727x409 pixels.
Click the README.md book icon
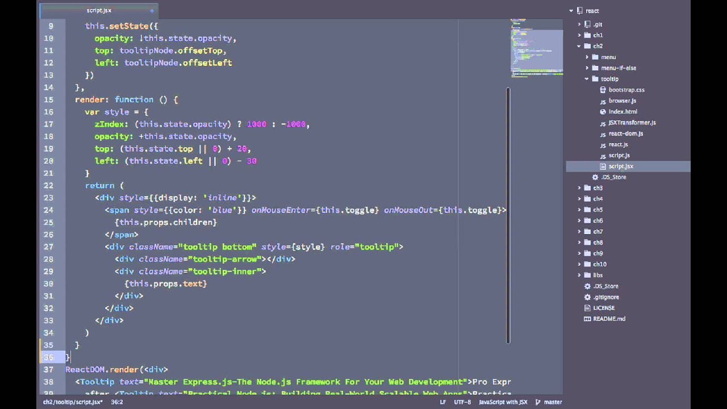[x=588, y=319]
